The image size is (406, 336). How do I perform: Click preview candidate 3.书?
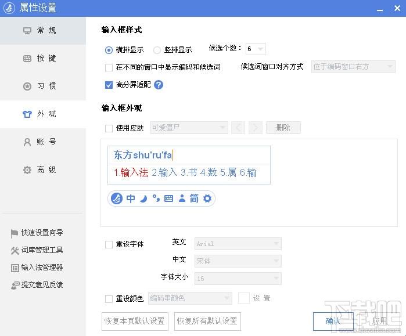pos(189,172)
